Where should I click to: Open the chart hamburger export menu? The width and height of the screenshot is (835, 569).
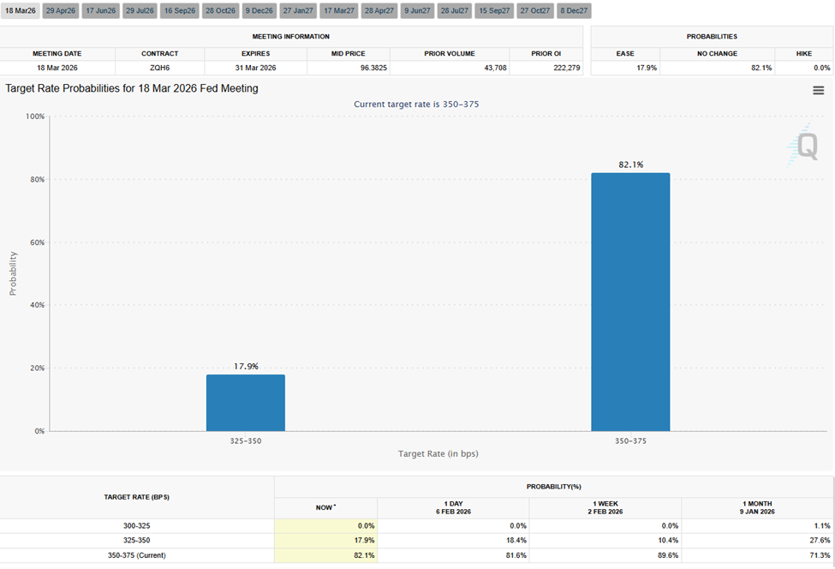[819, 89]
